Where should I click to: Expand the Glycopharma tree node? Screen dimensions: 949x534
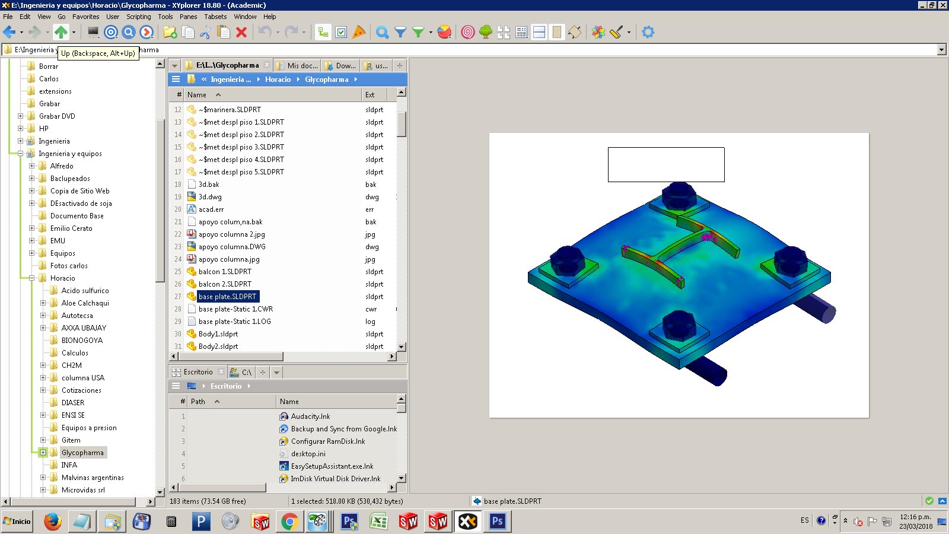[x=43, y=453]
